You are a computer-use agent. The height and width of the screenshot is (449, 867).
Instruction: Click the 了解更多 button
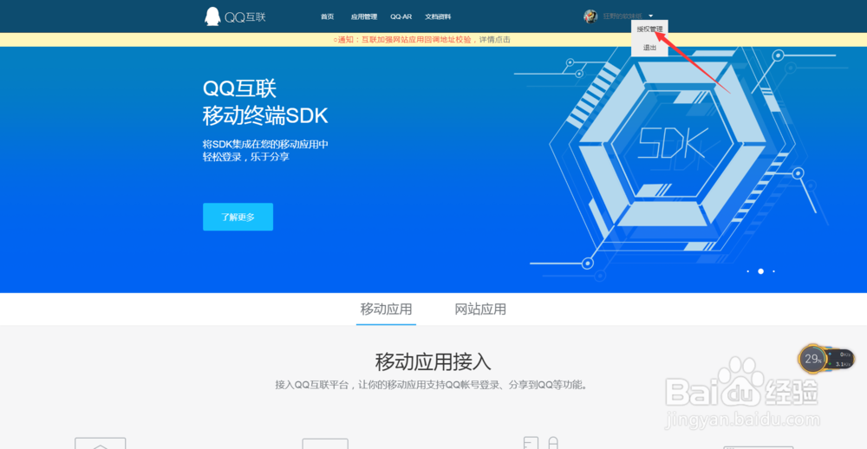[x=238, y=217]
